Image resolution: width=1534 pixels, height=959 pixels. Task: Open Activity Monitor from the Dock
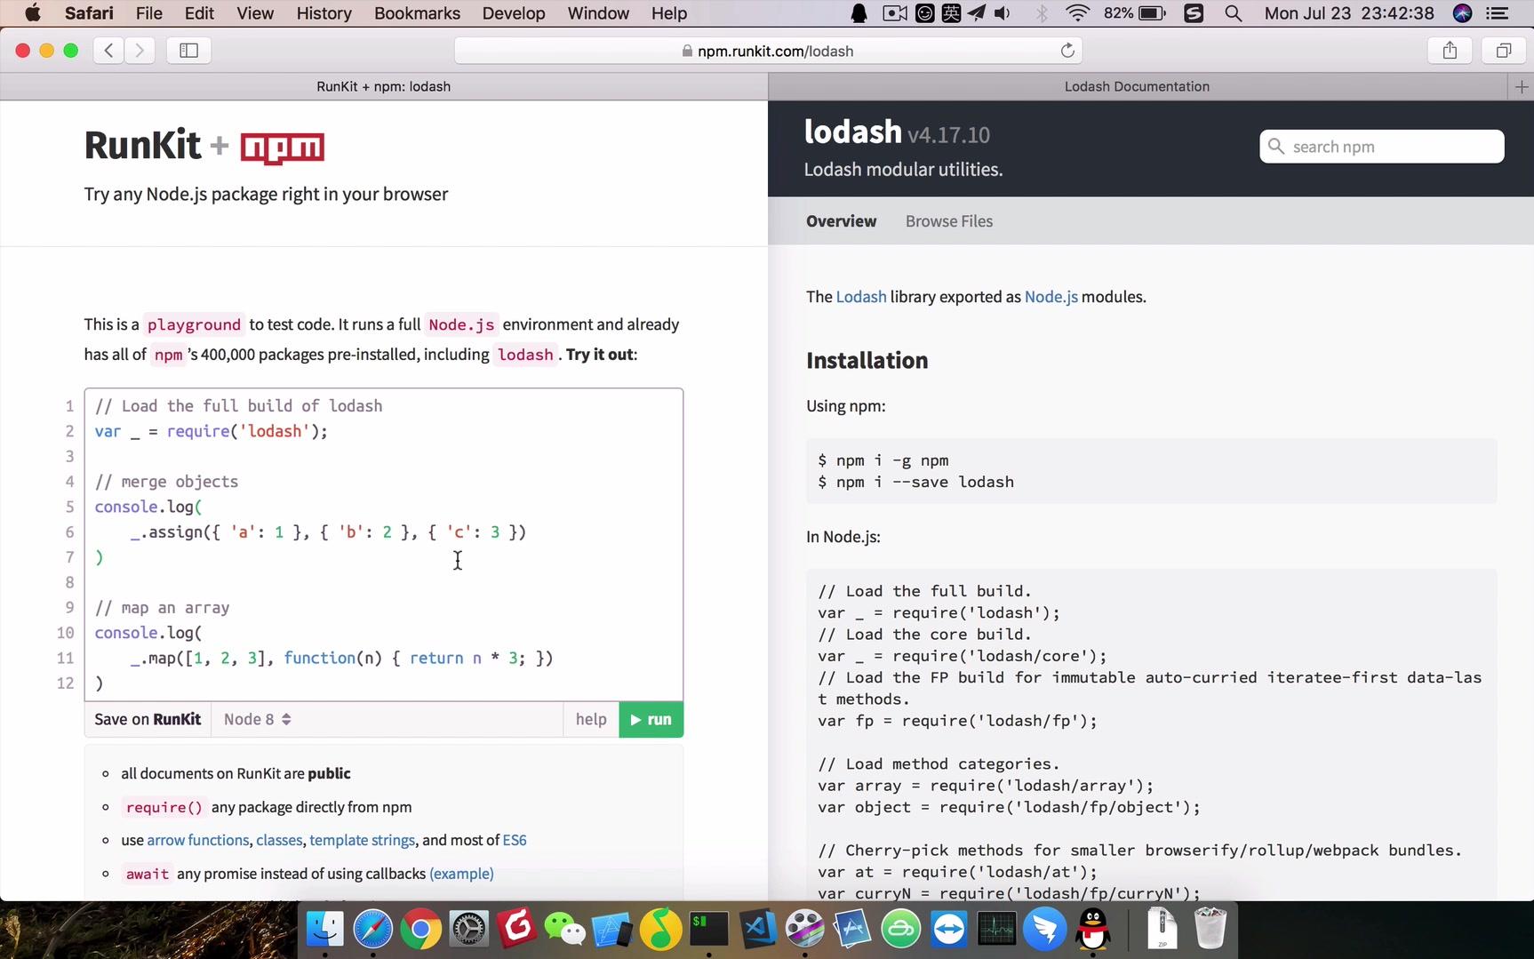(x=997, y=930)
